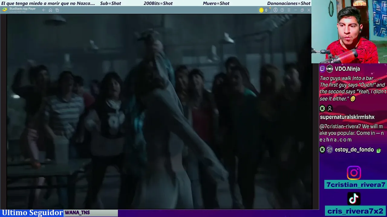Open BlueStacks hamburger menu
387x217 pixels.
tap(289, 10)
